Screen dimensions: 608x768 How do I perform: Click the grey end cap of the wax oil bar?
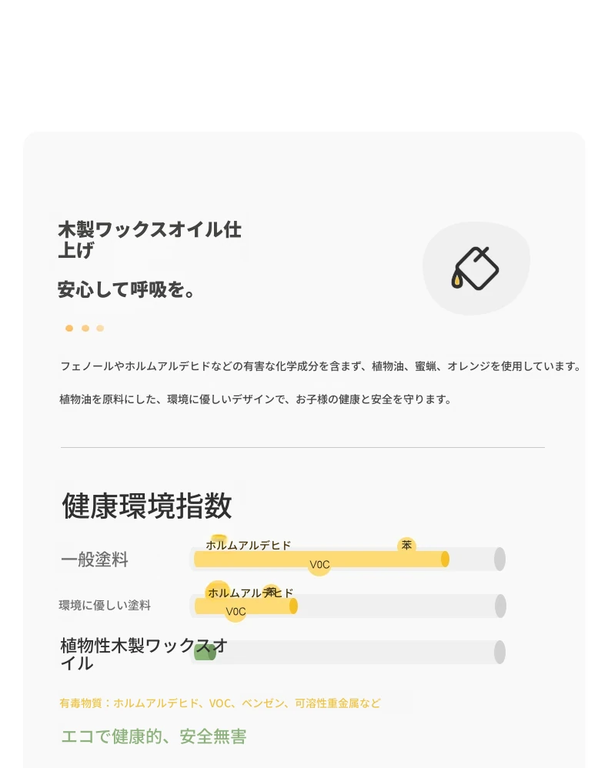click(499, 653)
